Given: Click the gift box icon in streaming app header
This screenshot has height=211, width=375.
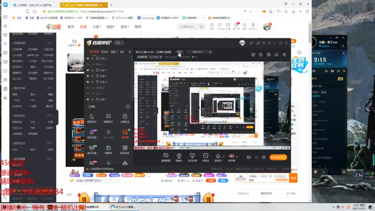Looking at the screenshot, I should (253, 54).
